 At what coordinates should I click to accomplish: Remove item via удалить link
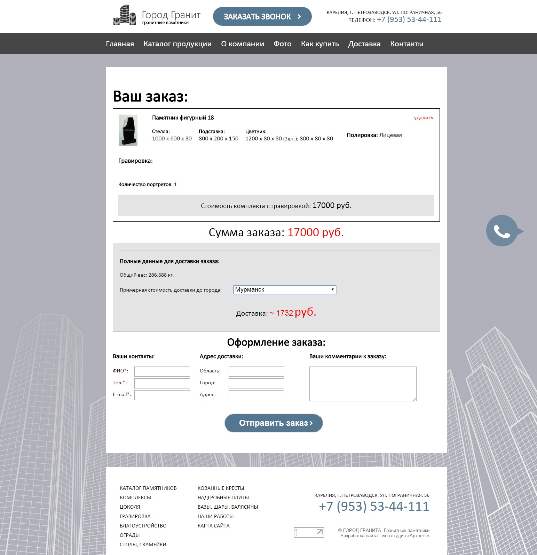click(423, 118)
